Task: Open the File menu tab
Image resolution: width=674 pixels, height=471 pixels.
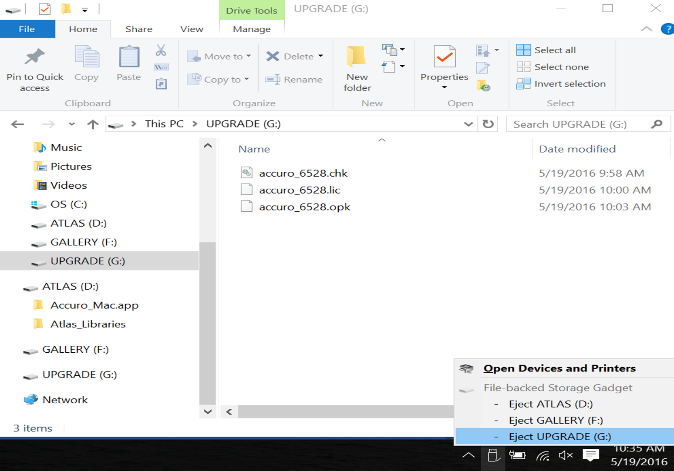Action: 27,29
